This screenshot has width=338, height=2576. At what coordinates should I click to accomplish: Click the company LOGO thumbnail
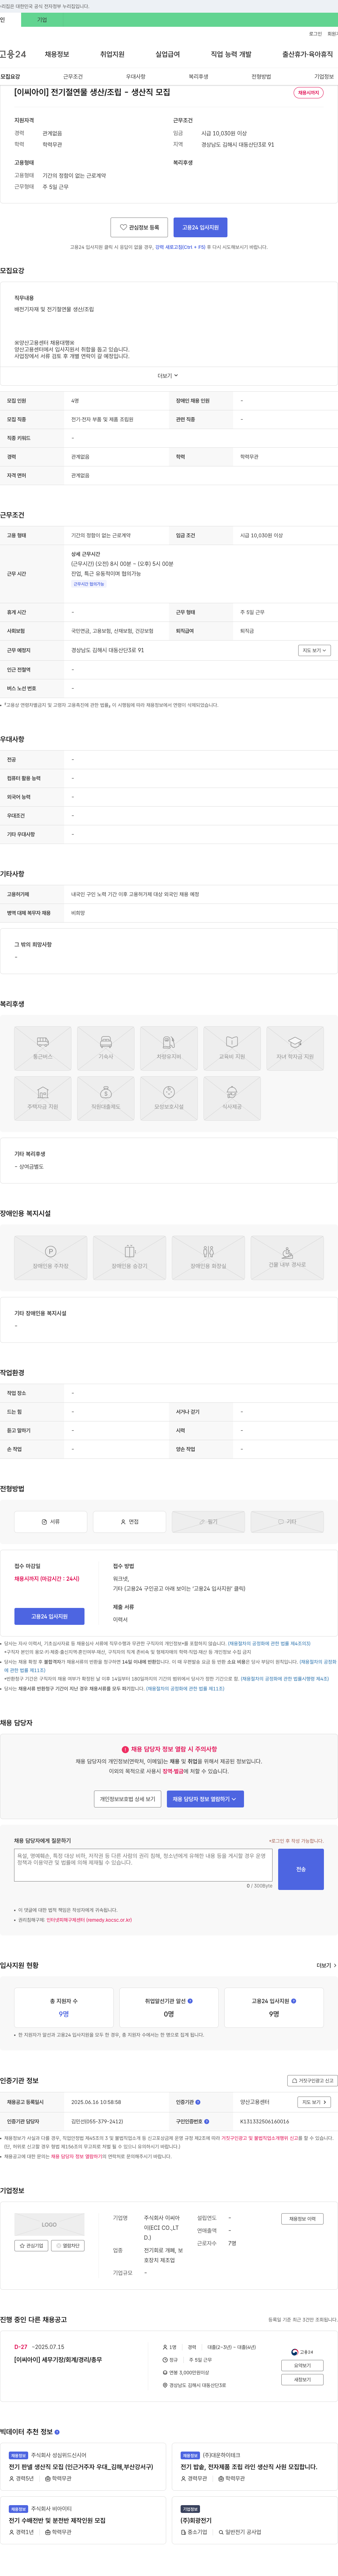(x=49, y=2225)
